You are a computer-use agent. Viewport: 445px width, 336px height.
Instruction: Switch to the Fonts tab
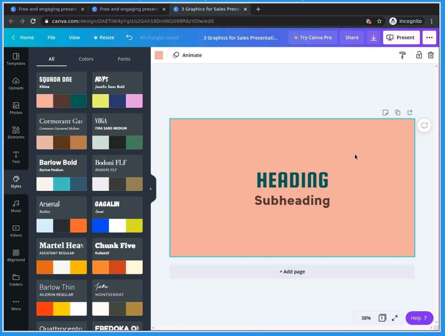point(124,59)
